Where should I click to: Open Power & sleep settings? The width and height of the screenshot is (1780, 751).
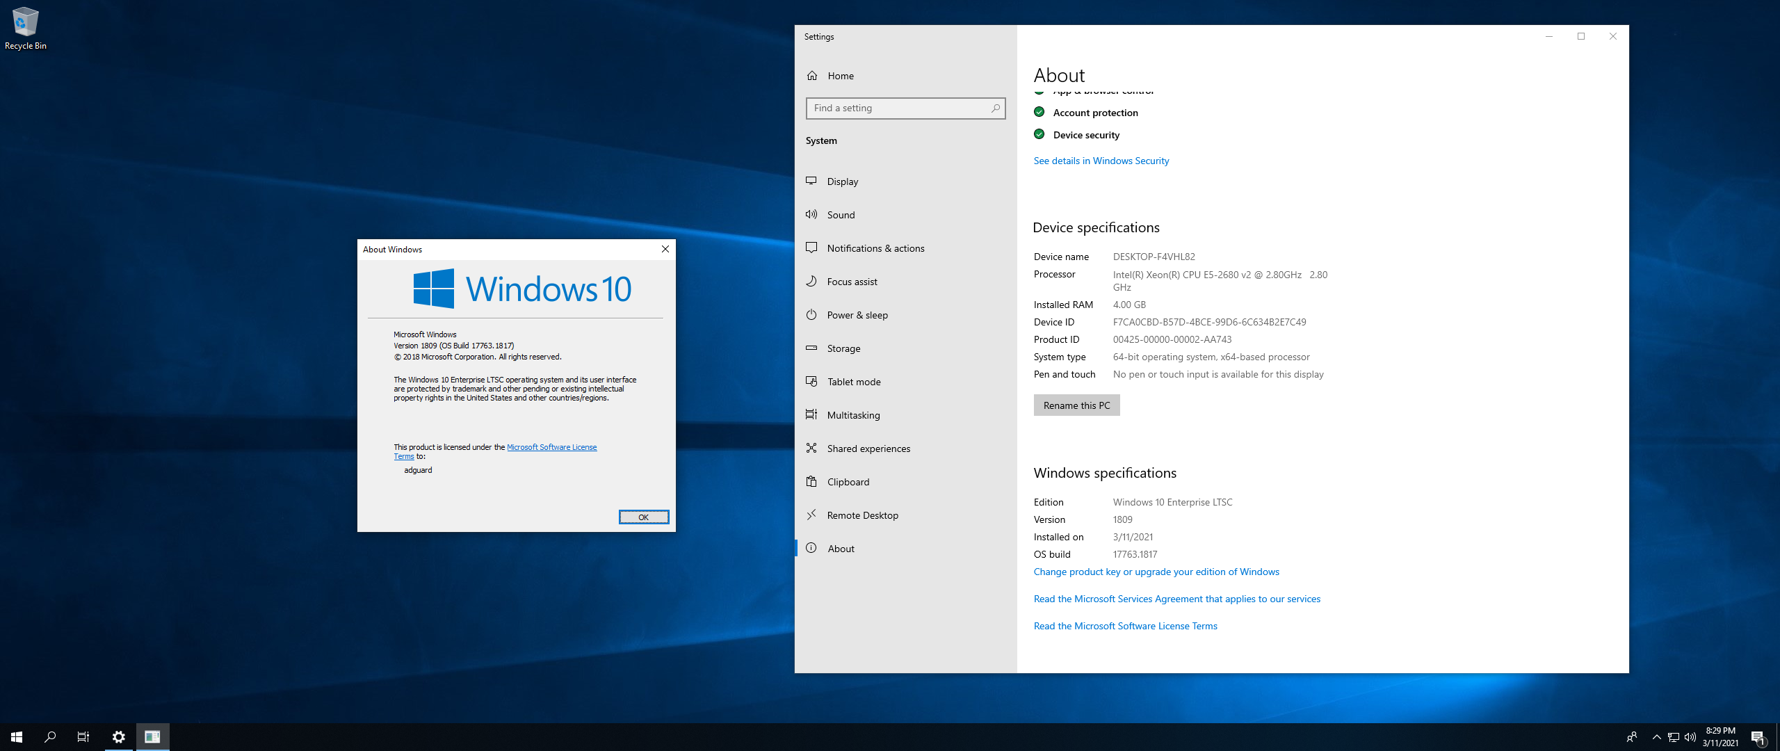(x=905, y=315)
